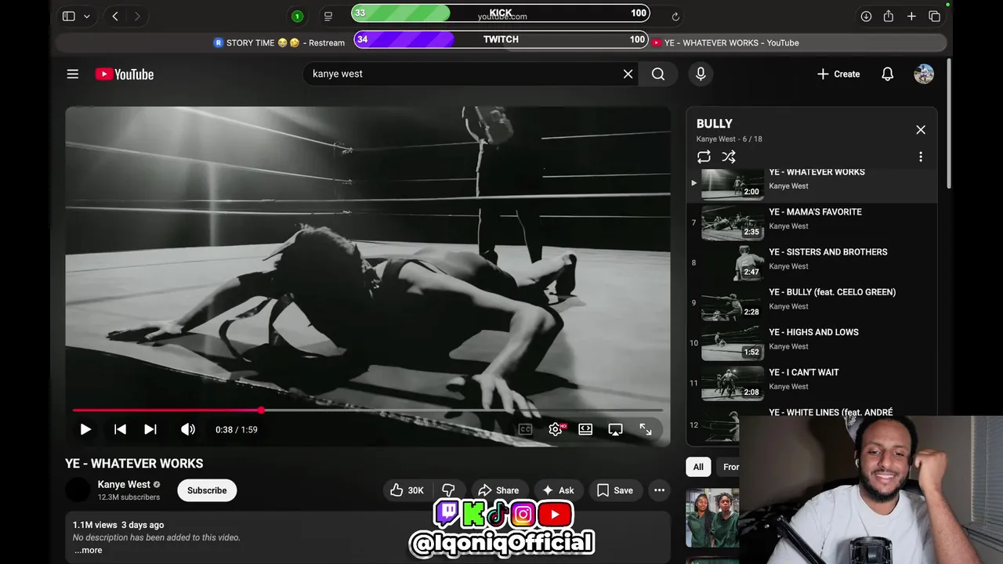1003x564 pixels.
Task: Open recommended video thumbnail below All chip
Action: (x=712, y=518)
